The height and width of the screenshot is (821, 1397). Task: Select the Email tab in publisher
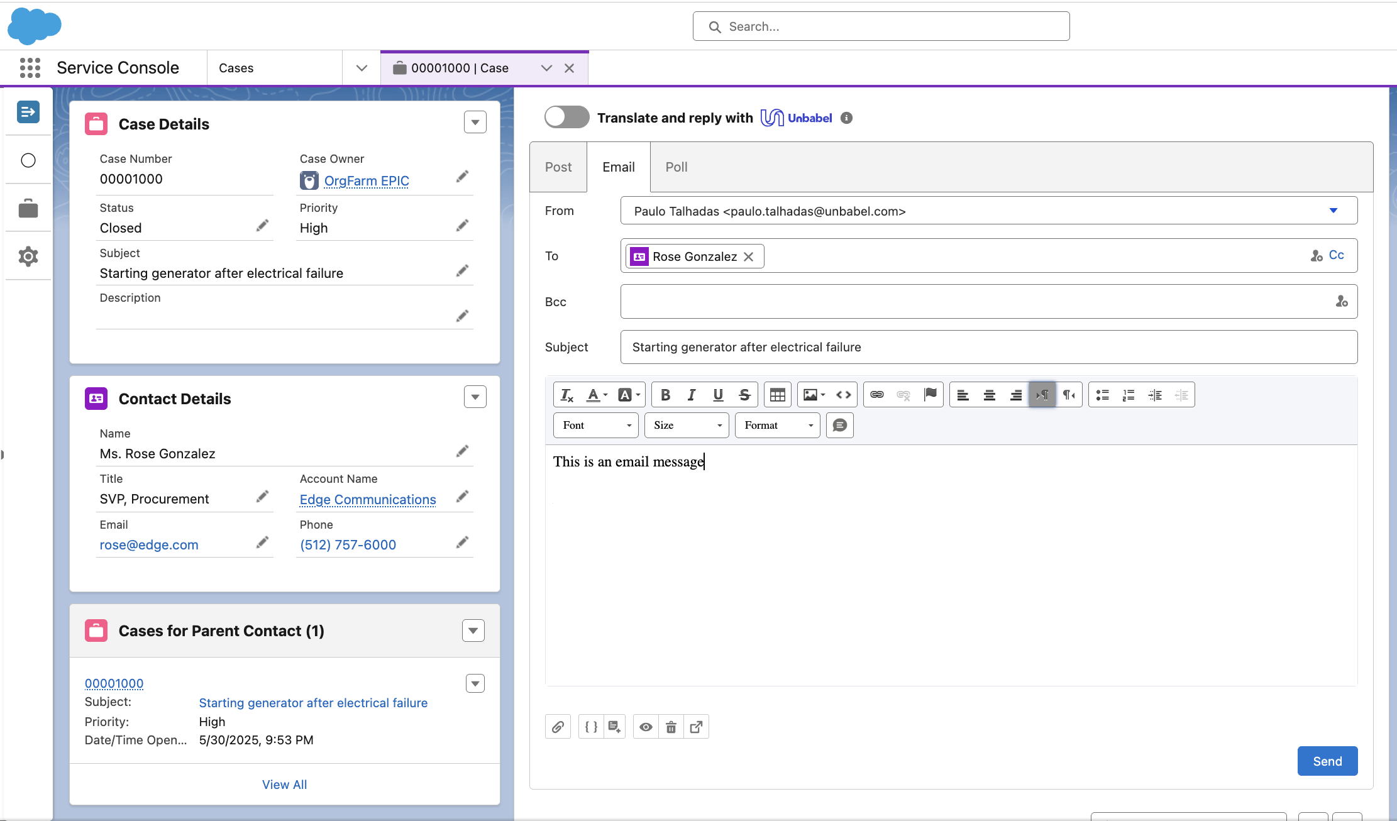619,167
